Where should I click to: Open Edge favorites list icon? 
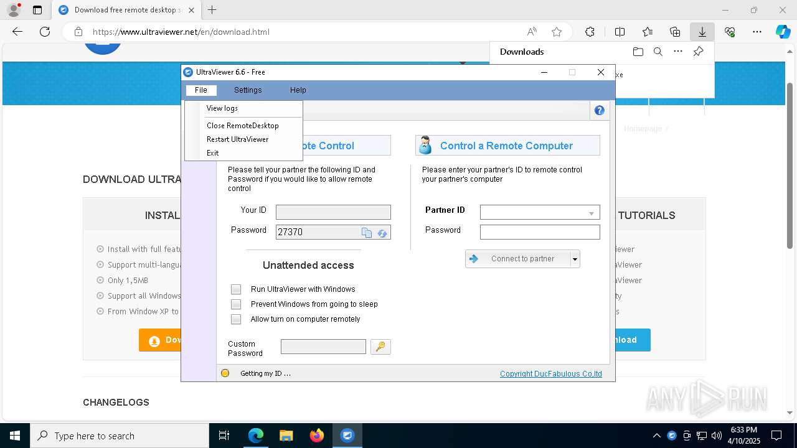(x=648, y=32)
